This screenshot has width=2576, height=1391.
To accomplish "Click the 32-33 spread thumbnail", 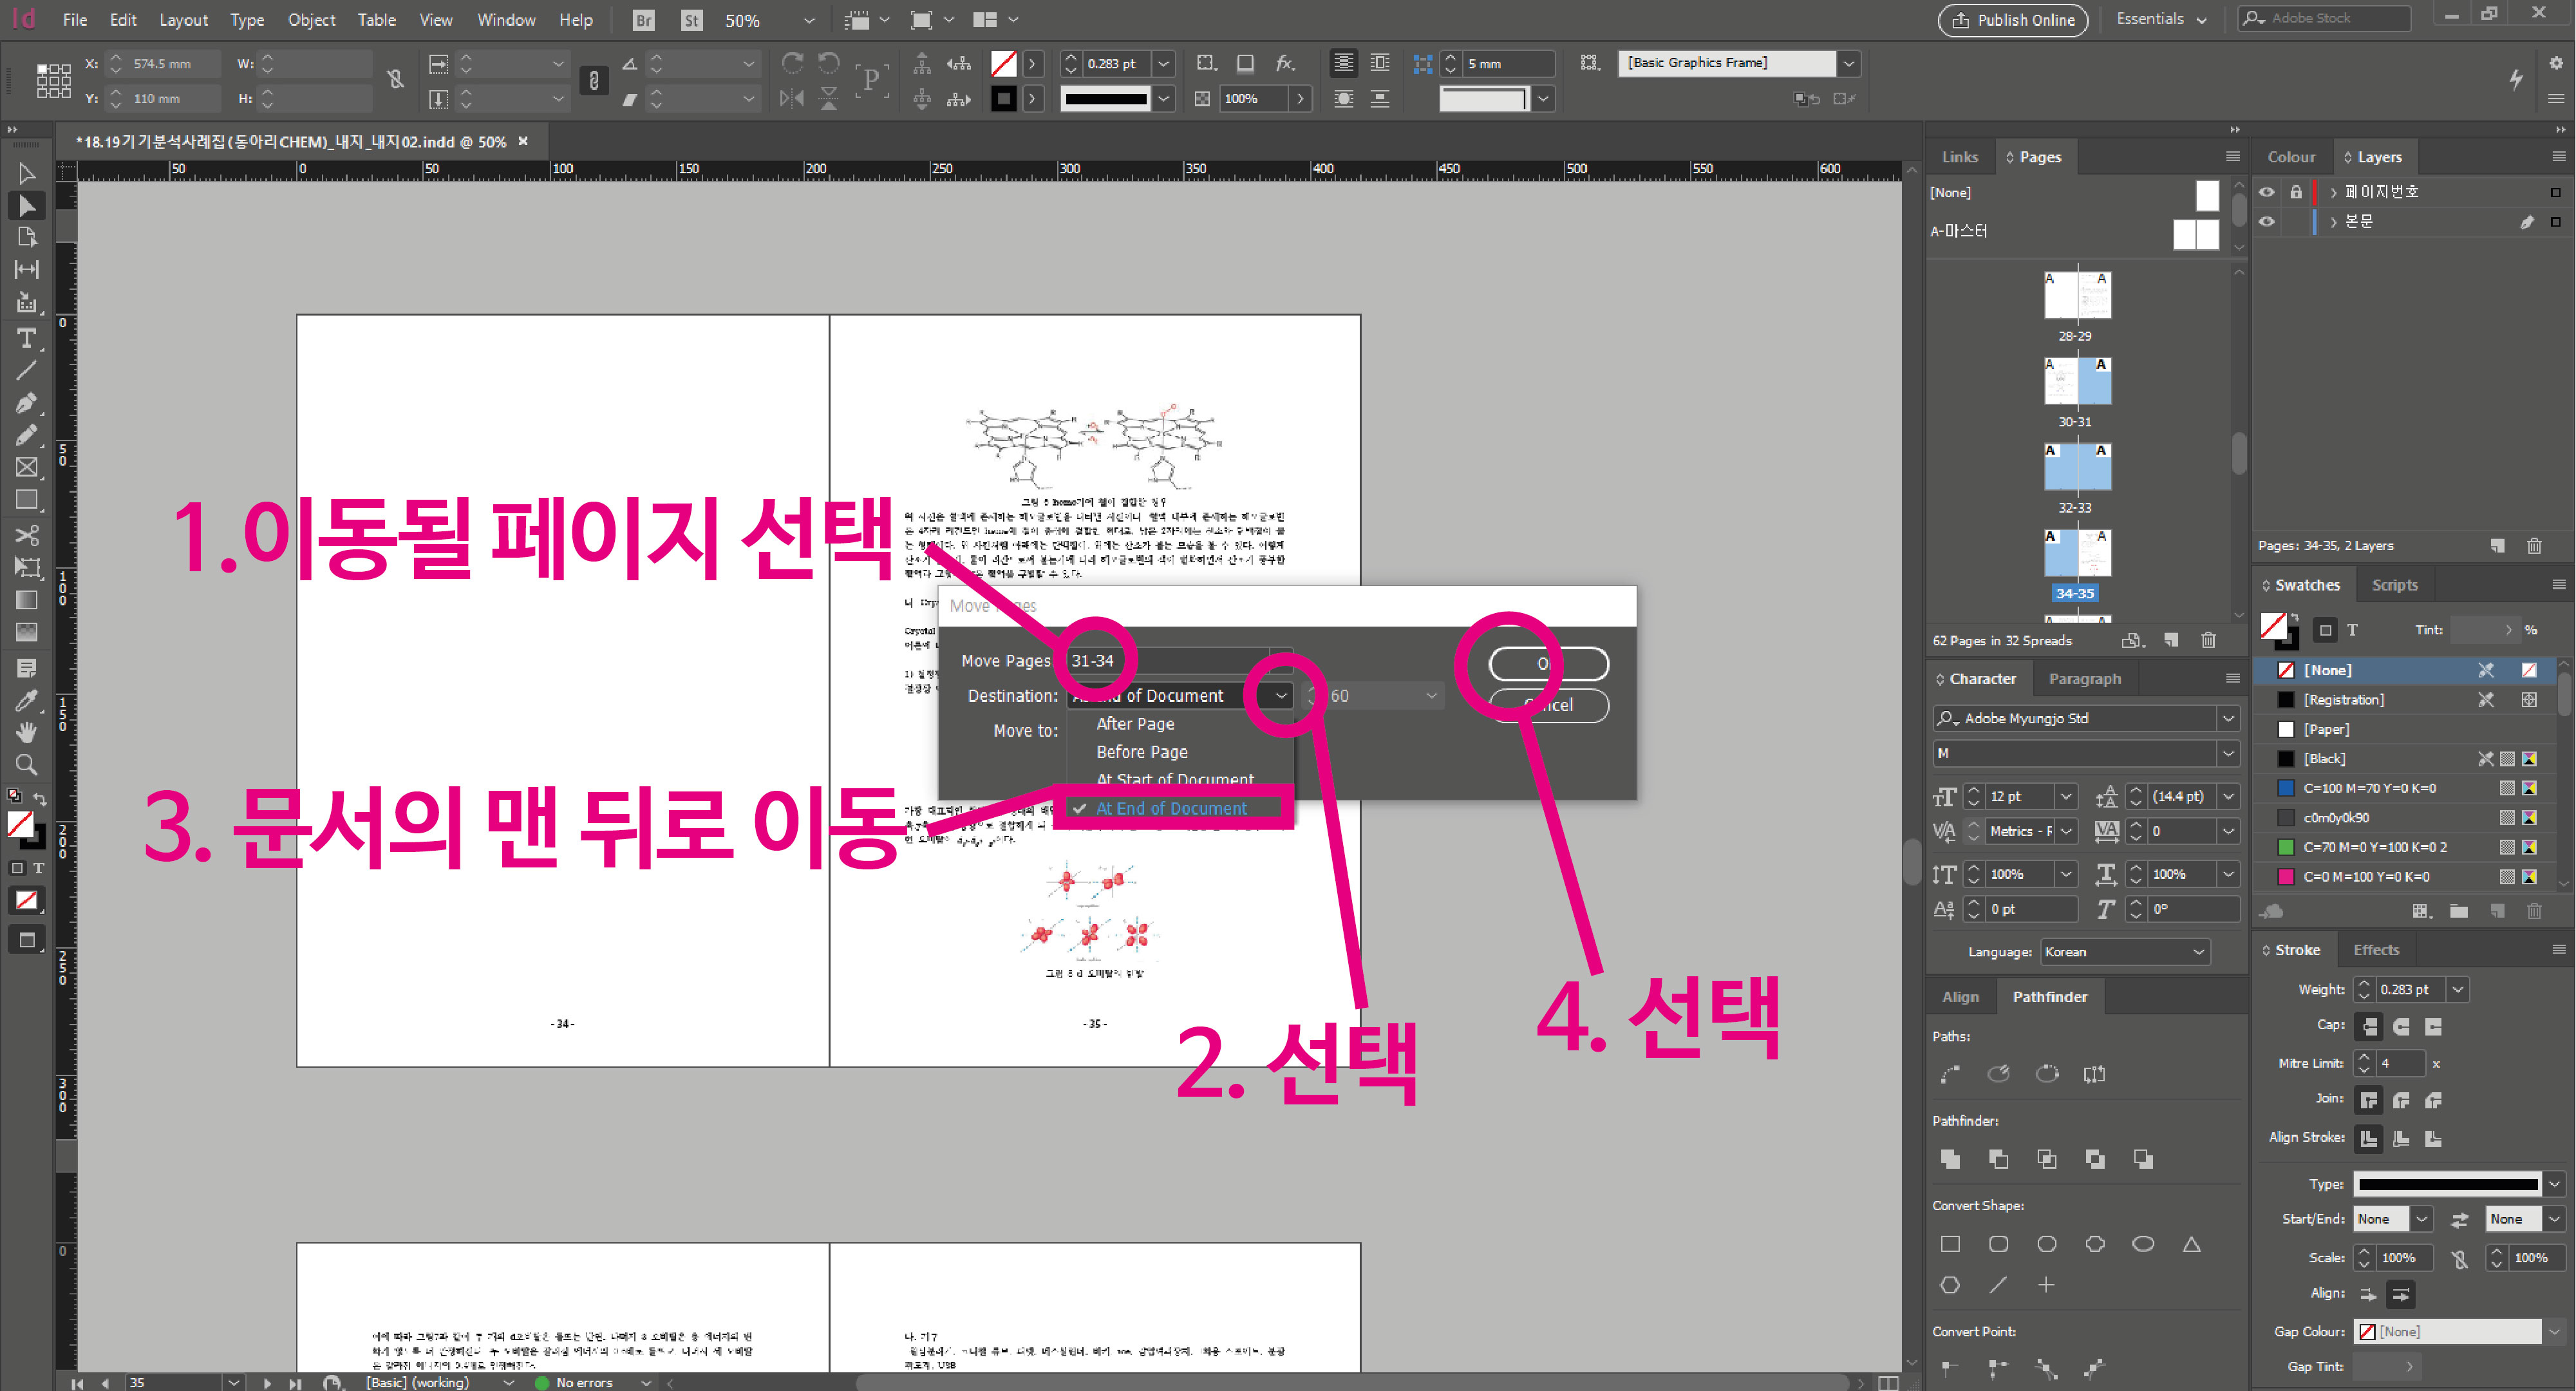I will [2076, 468].
